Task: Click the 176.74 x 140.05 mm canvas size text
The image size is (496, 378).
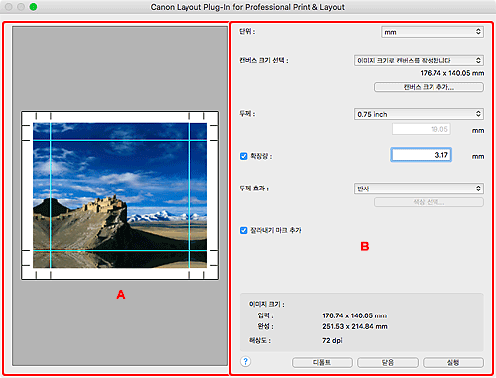Action: tap(452, 73)
